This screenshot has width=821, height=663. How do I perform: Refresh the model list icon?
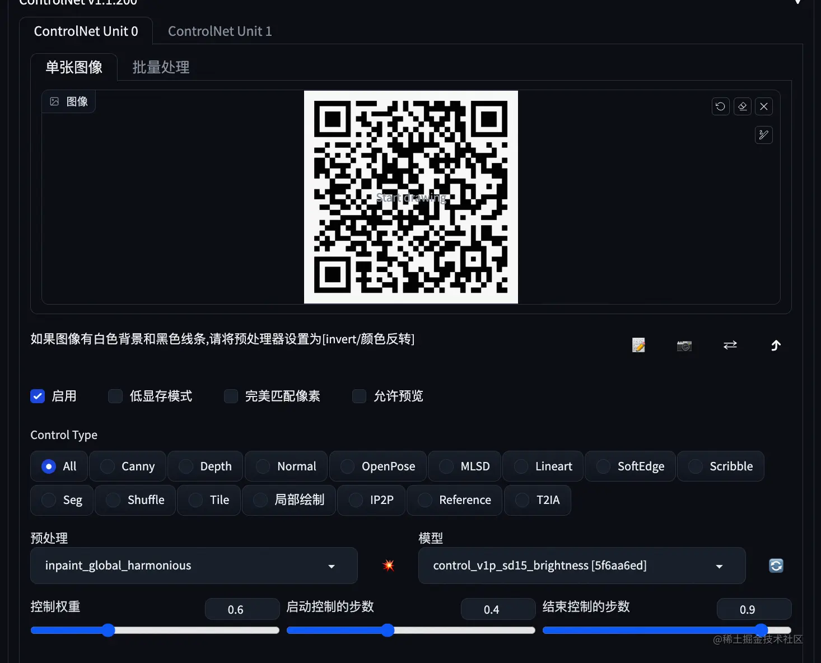(x=776, y=566)
